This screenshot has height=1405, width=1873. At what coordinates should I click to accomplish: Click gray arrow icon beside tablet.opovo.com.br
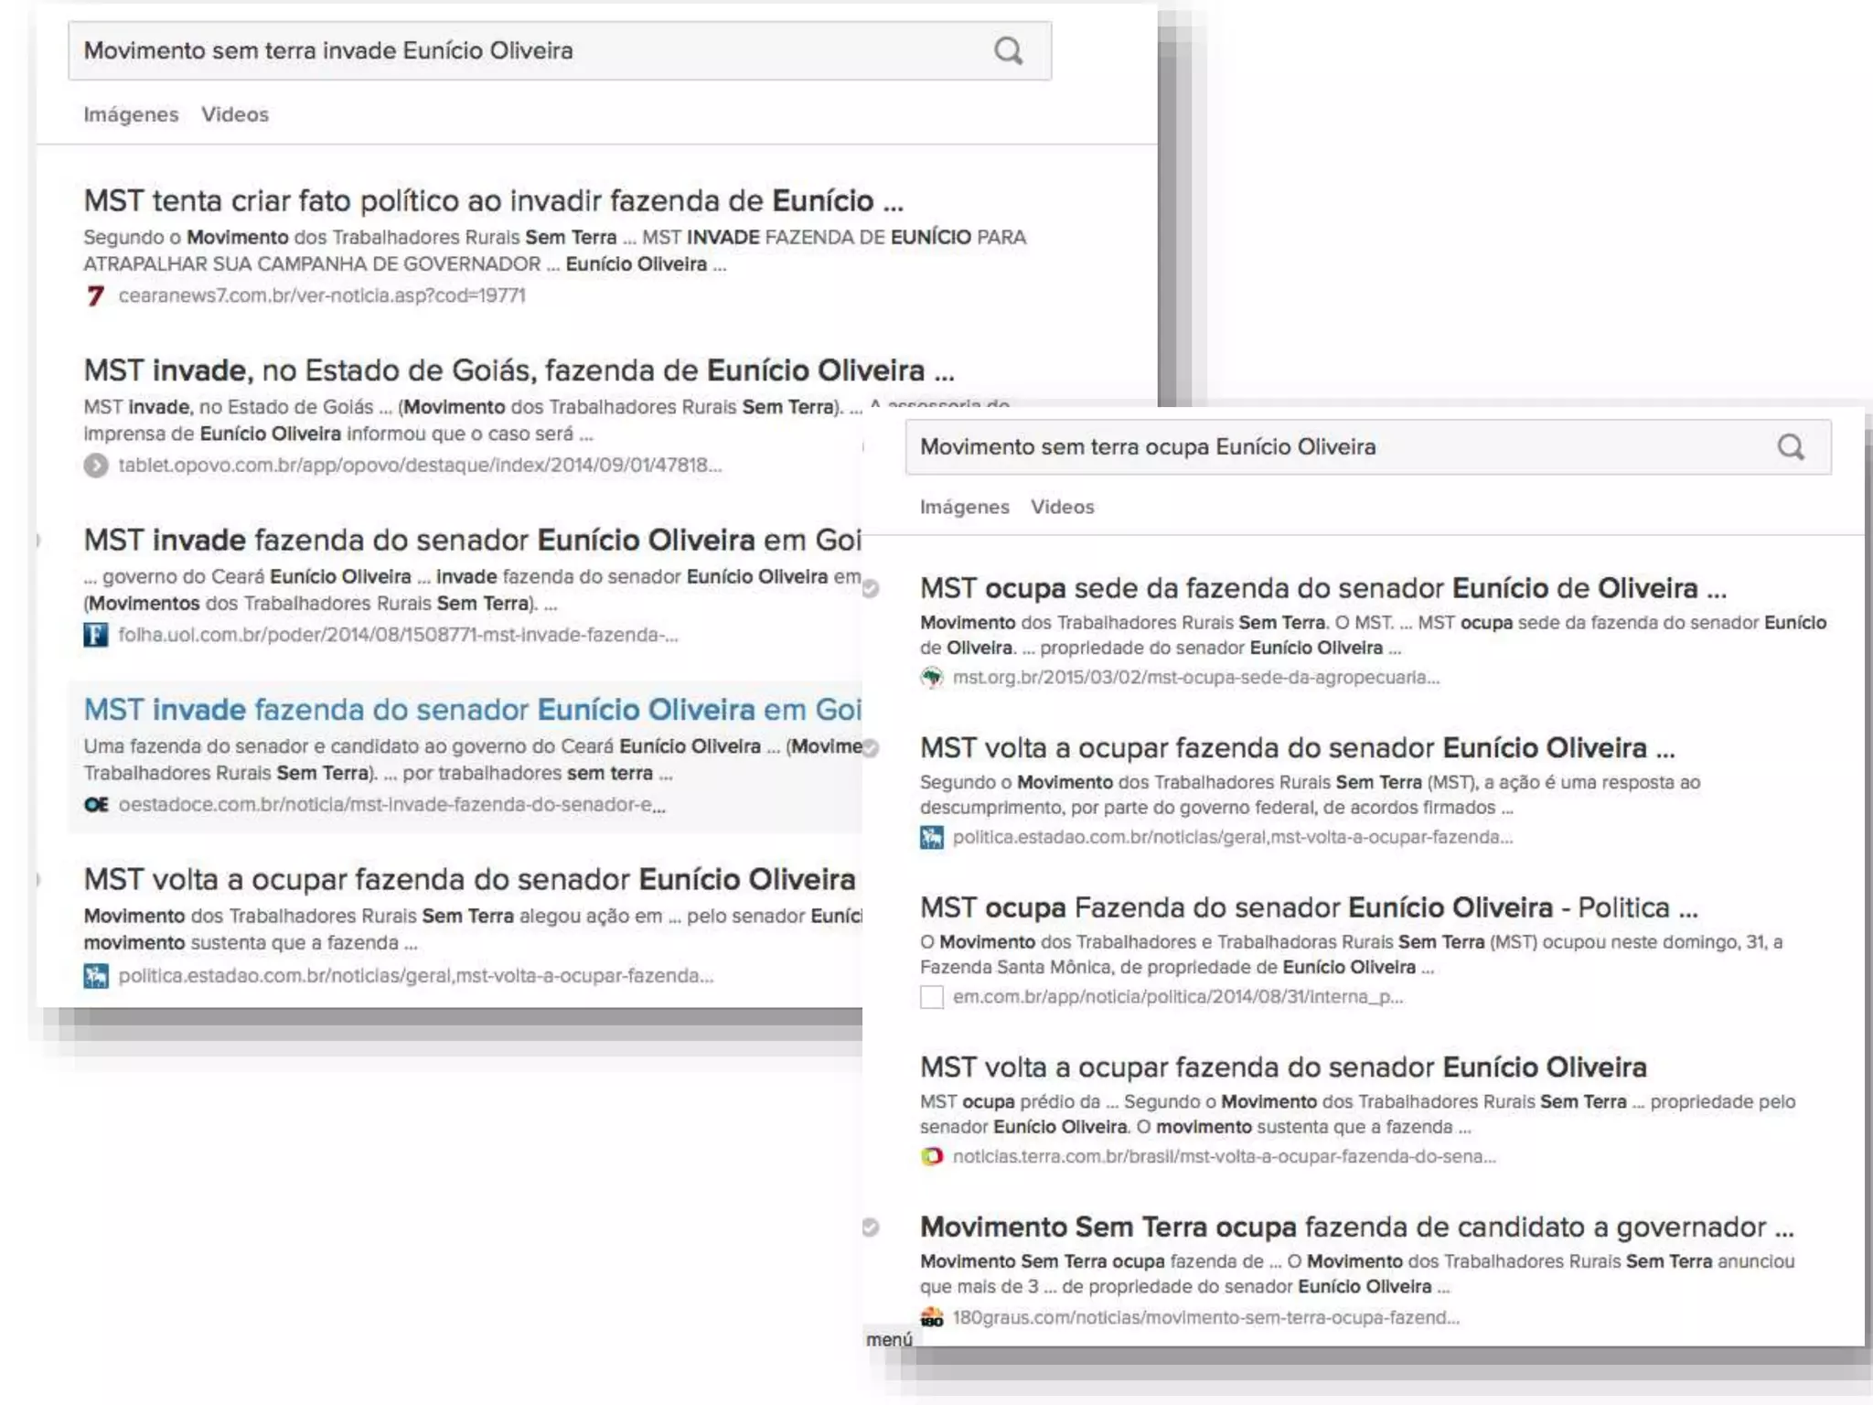point(95,466)
